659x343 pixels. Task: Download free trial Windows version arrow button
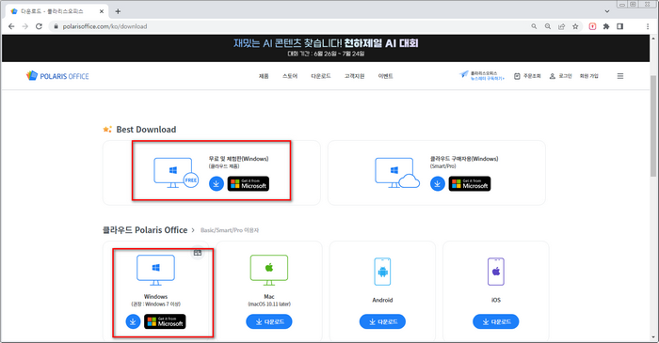tap(216, 183)
